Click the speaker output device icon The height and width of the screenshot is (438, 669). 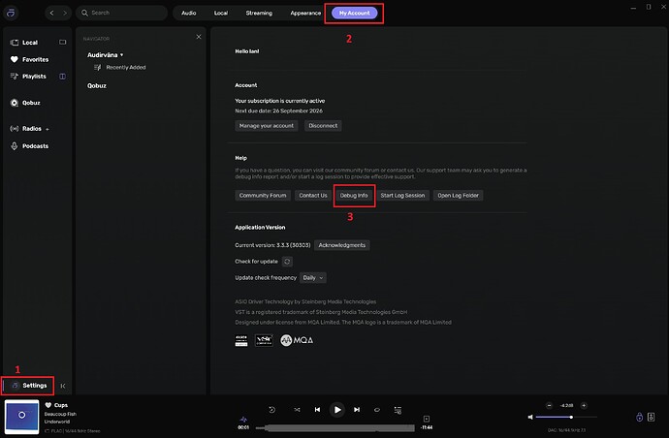pos(652,417)
